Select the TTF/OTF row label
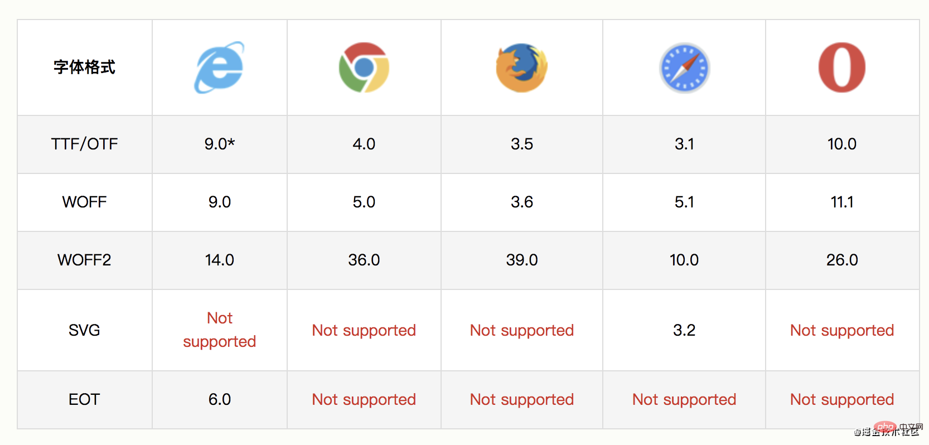 pyautogui.click(x=85, y=144)
